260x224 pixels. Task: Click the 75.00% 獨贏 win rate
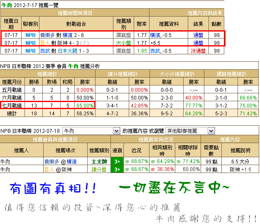(x=248, y=105)
